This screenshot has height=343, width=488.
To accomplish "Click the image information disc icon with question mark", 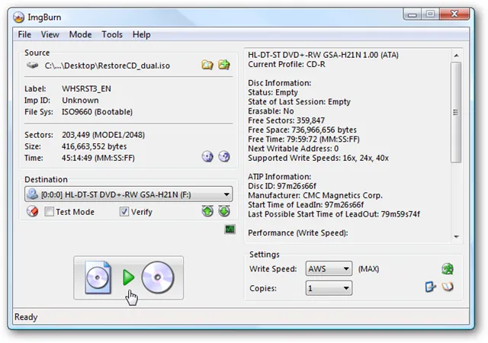I will tap(224, 156).
